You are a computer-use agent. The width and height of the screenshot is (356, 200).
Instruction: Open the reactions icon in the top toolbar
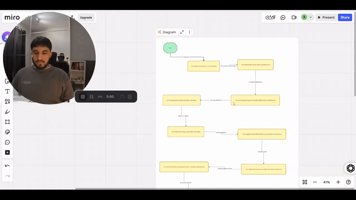(x=270, y=17)
